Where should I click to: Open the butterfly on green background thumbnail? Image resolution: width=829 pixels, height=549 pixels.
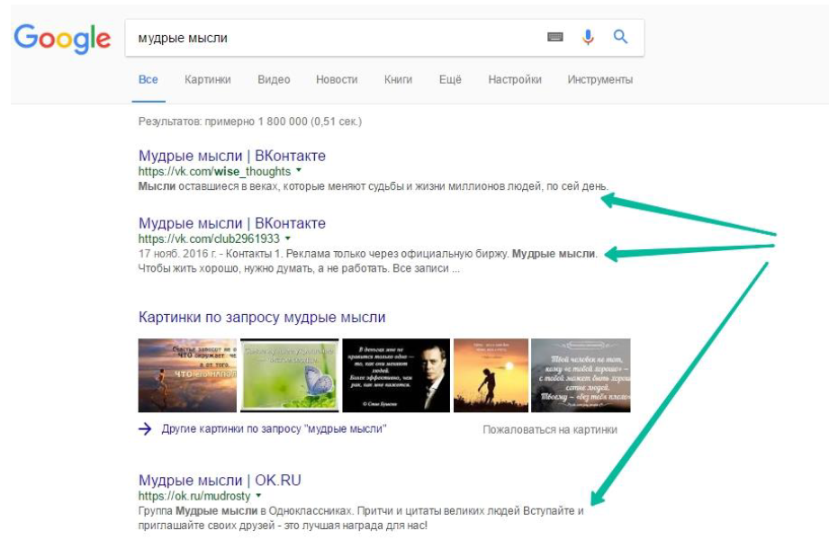pyautogui.click(x=290, y=375)
